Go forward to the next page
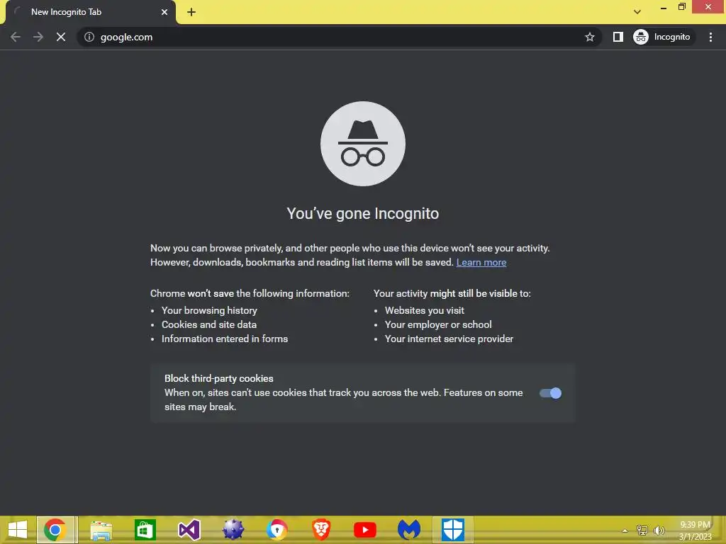Image resolution: width=726 pixels, height=544 pixels. (x=38, y=37)
